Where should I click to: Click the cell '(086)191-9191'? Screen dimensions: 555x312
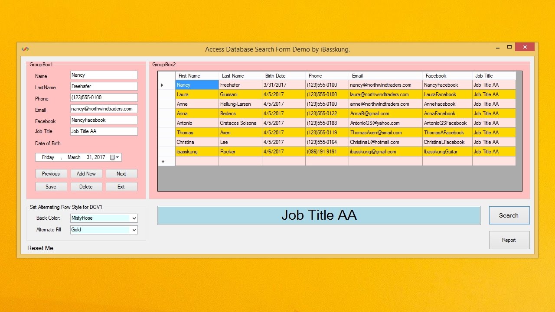tap(327, 152)
